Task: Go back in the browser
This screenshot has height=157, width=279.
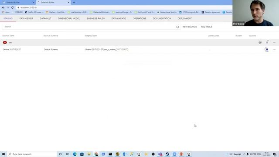Action: point(3,8)
